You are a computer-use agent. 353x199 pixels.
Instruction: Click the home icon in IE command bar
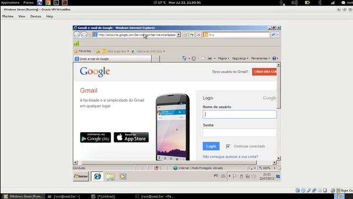click(x=184, y=59)
